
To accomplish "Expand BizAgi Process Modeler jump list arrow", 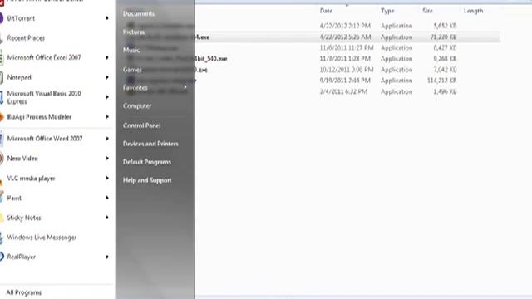I will (107, 117).
